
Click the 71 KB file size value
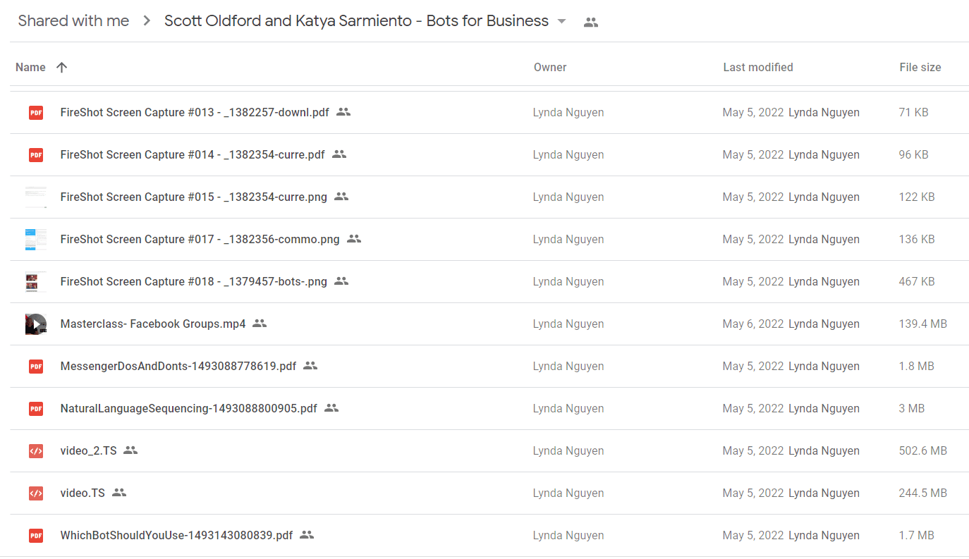(x=914, y=112)
